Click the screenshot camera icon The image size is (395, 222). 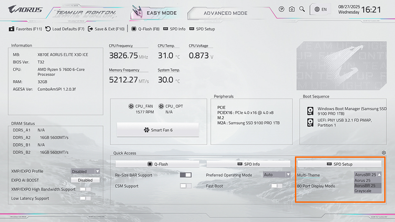pos(292,9)
